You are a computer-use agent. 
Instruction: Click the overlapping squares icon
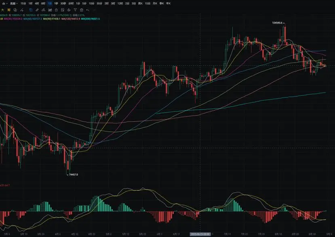point(15,10)
